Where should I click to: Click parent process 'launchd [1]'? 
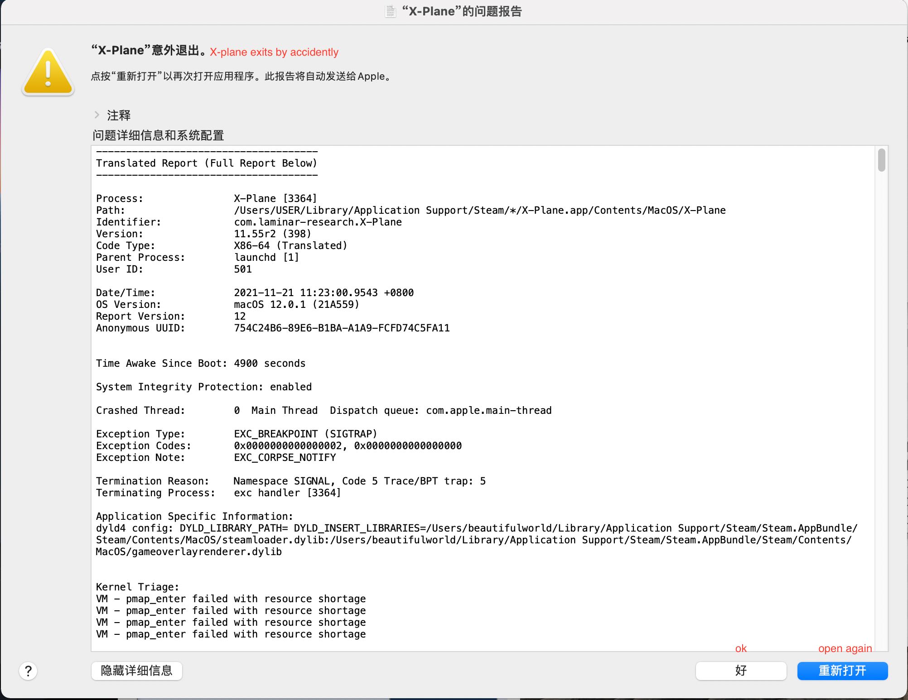(266, 257)
